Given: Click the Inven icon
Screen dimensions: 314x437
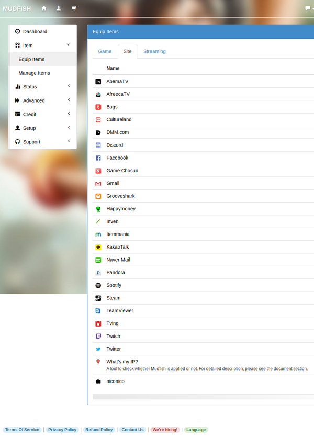Looking at the screenshot, I should [x=98, y=221].
